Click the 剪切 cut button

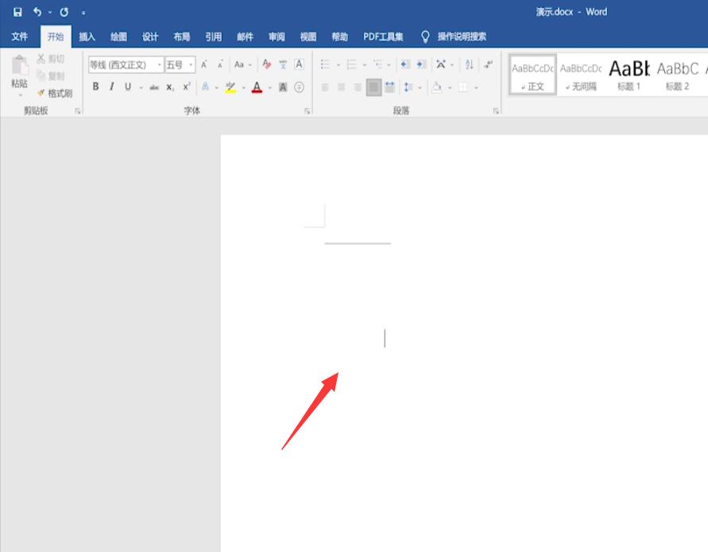[x=51, y=59]
